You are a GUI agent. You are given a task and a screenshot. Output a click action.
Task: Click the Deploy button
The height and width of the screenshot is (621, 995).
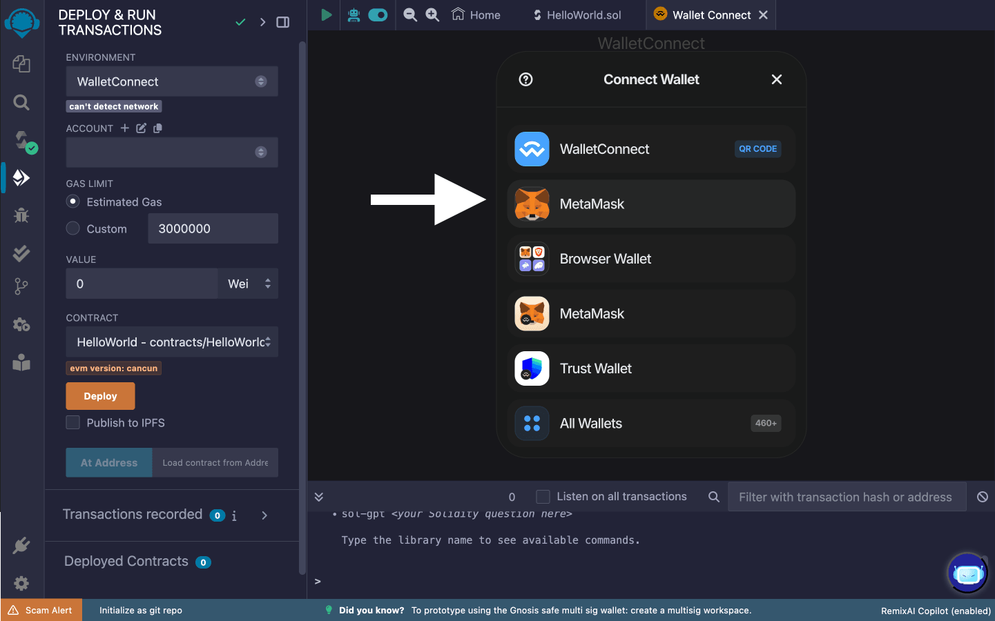pyautogui.click(x=100, y=395)
